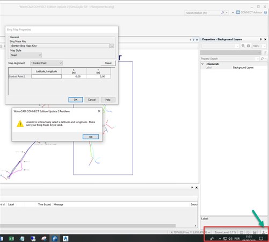Select the Control Point 1 Y value cell
269x242 pixels.
point(98,76)
